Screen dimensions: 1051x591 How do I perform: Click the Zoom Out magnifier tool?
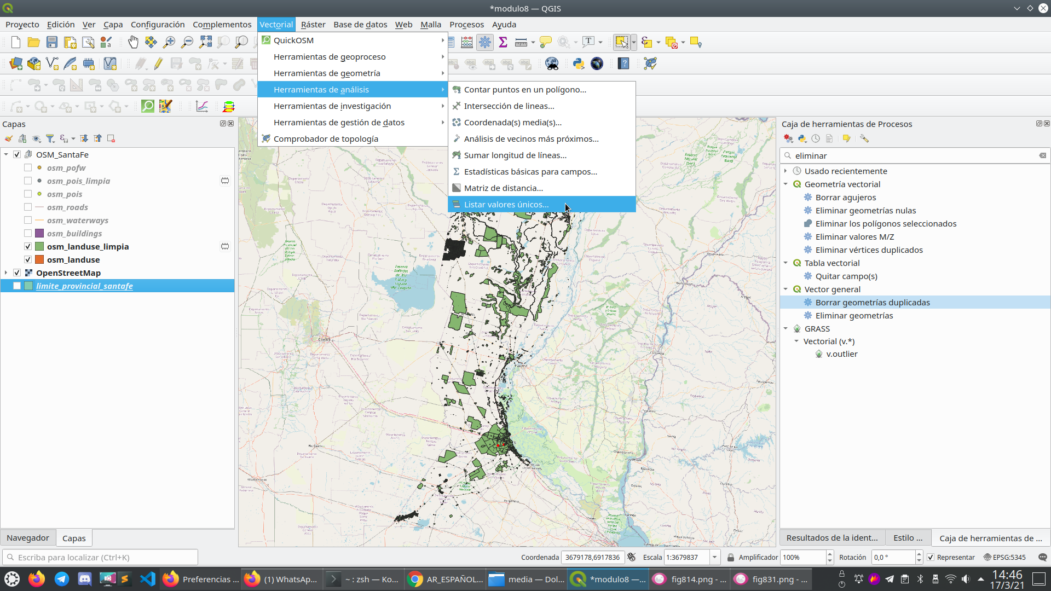[187, 42]
